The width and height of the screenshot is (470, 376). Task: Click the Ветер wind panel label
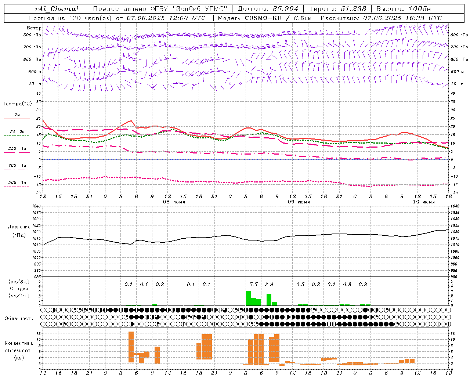[x=34, y=28]
